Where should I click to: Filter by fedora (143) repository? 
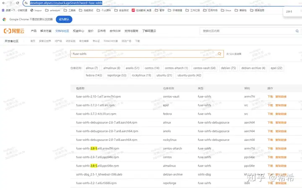pos(94,75)
